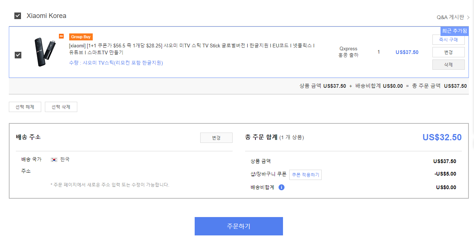Click the 삭제 button for the item

point(448,65)
